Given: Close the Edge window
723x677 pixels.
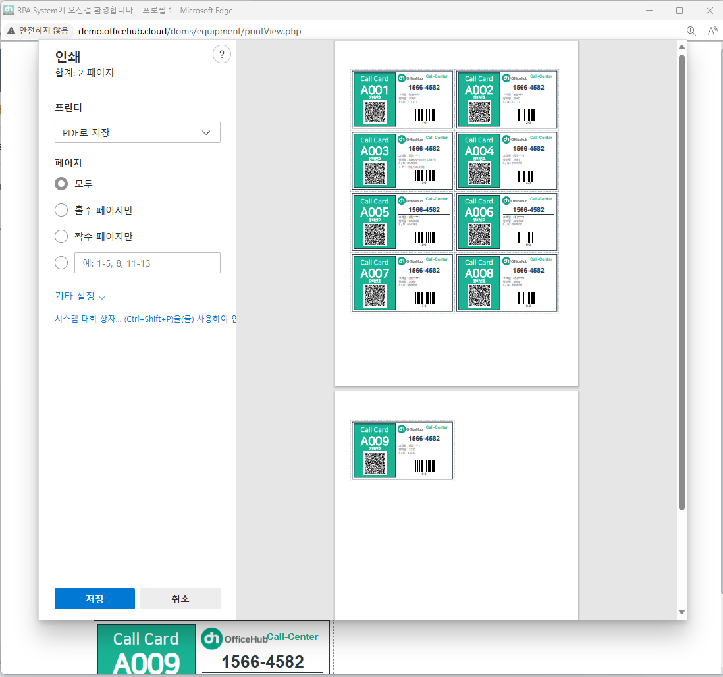Looking at the screenshot, I should click(710, 10).
